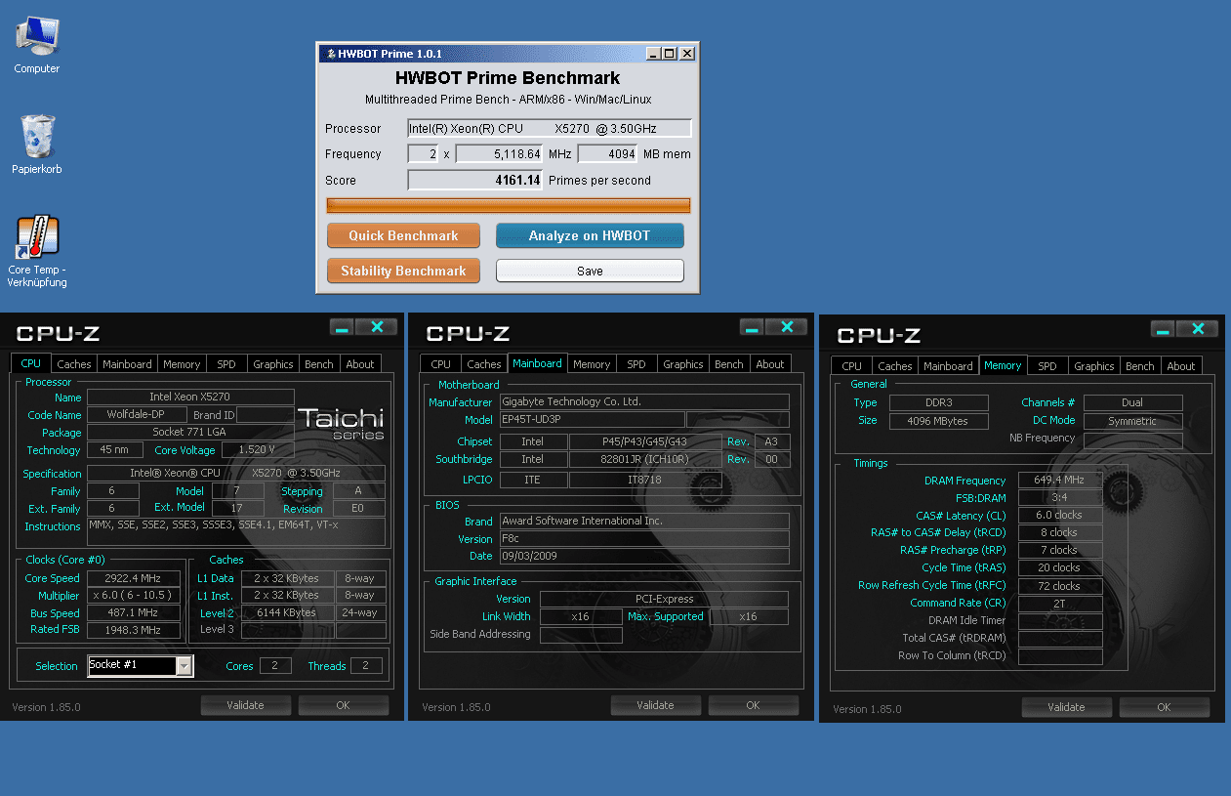
Task: Click the Core Voltage value 1.520 V
Action: pos(258,450)
